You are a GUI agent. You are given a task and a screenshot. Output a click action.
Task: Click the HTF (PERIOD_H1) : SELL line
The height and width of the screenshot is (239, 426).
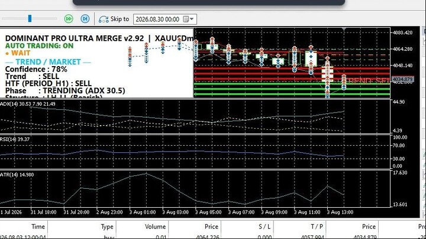click(49, 83)
